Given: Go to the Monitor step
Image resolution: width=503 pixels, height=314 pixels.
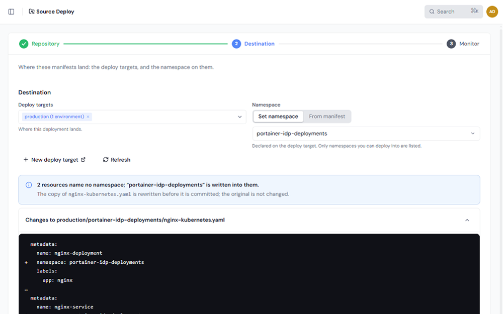Looking at the screenshot, I should point(469,44).
